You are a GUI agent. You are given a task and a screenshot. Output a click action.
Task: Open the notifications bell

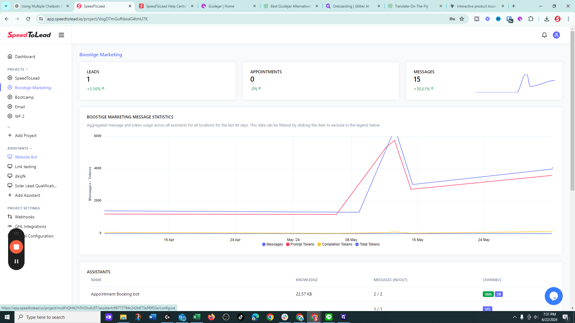point(544,35)
